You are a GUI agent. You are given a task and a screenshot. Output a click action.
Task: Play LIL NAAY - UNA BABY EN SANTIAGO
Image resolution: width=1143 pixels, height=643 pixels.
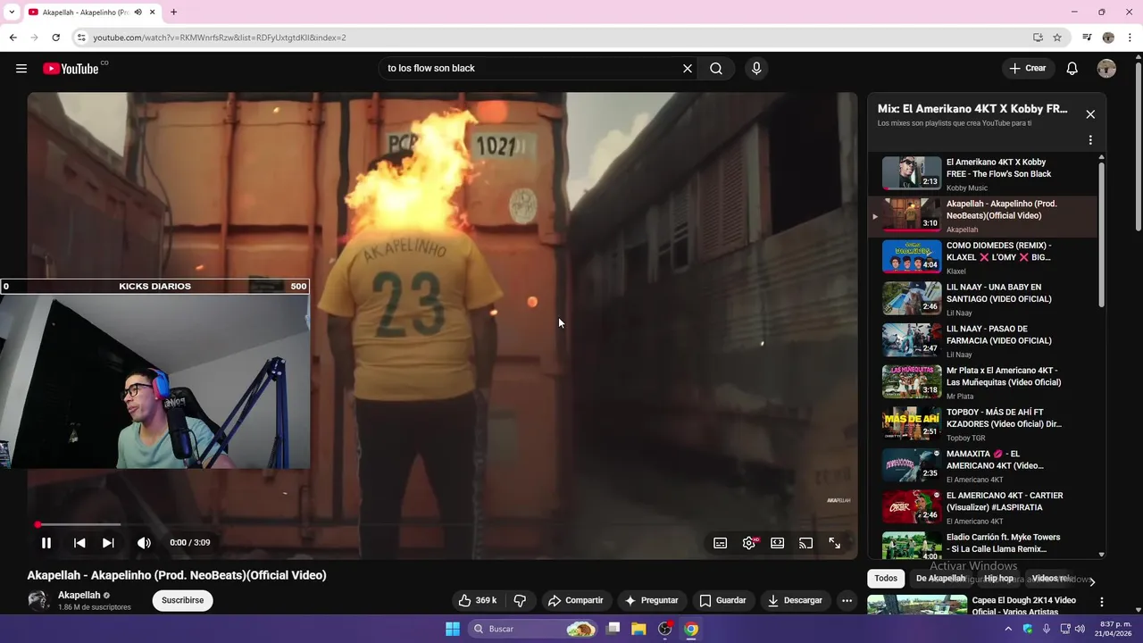click(x=982, y=299)
